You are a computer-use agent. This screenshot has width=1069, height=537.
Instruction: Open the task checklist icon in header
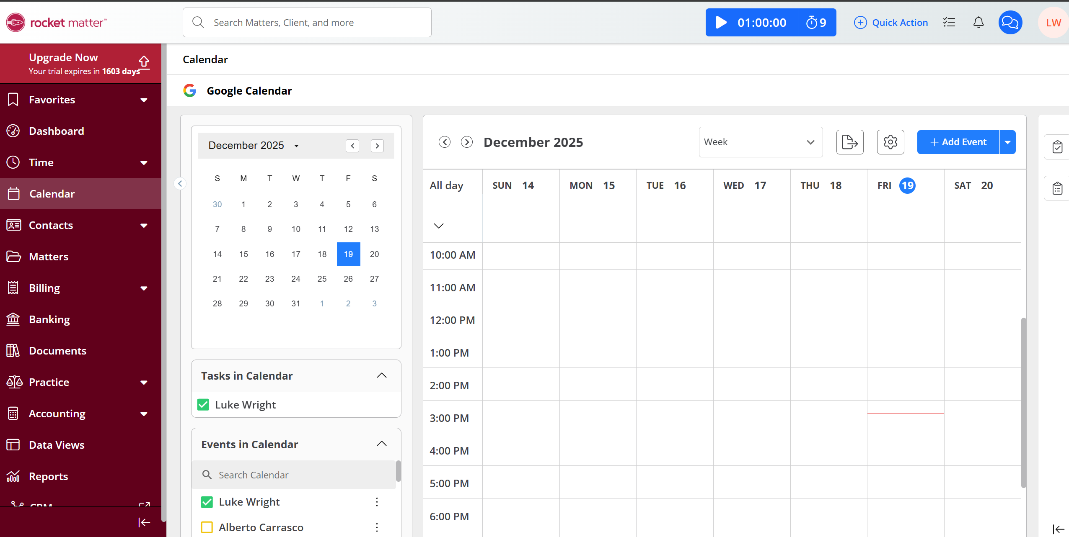[x=949, y=23]
